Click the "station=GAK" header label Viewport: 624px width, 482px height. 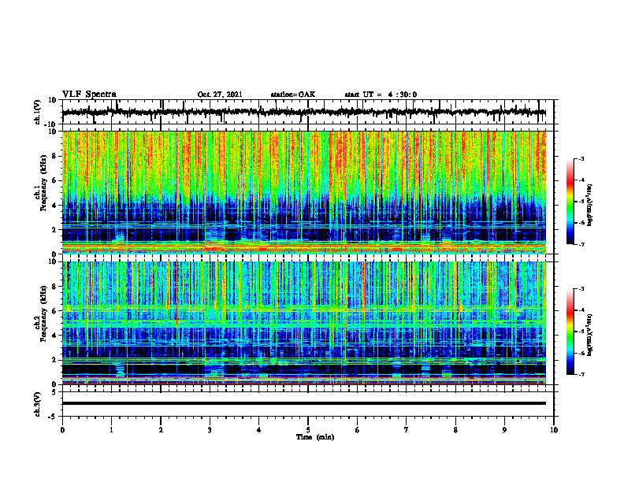[x=293, y=95]
